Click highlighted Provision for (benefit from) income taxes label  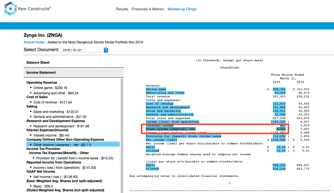(x=183, y=136)
